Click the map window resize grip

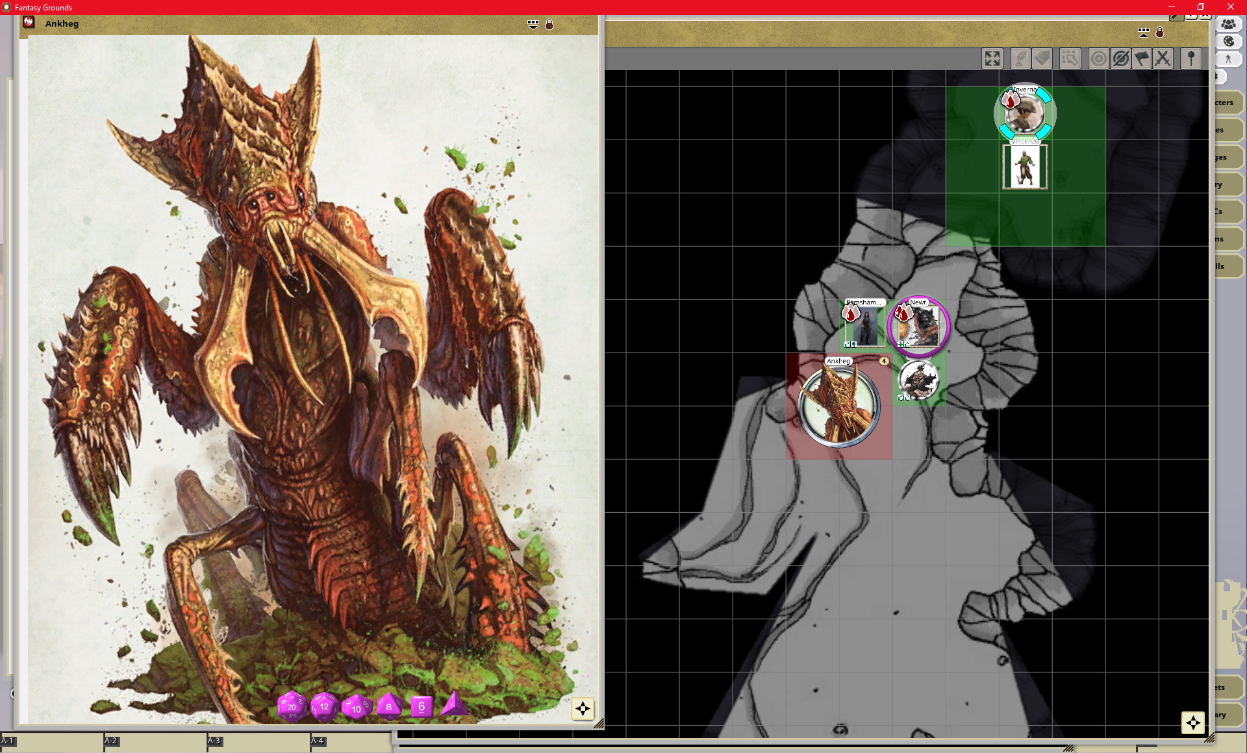pos(1209,738)
